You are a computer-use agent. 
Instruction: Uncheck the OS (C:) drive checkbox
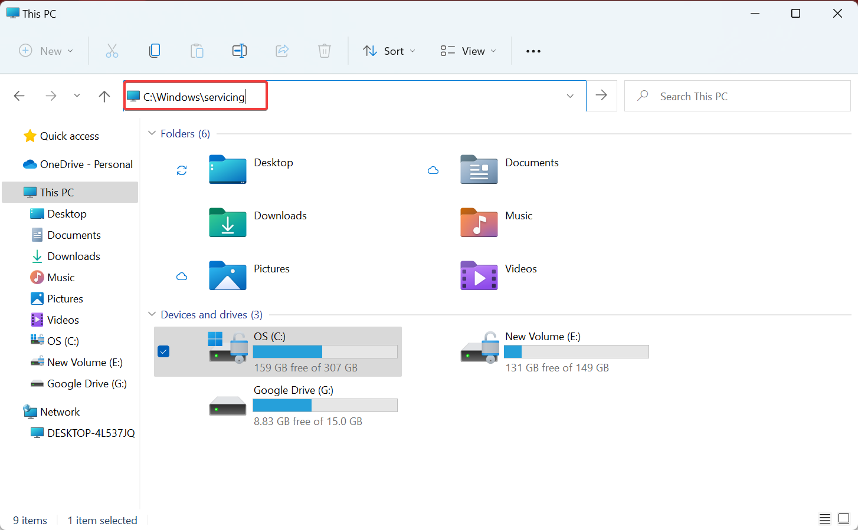(163, 351)
